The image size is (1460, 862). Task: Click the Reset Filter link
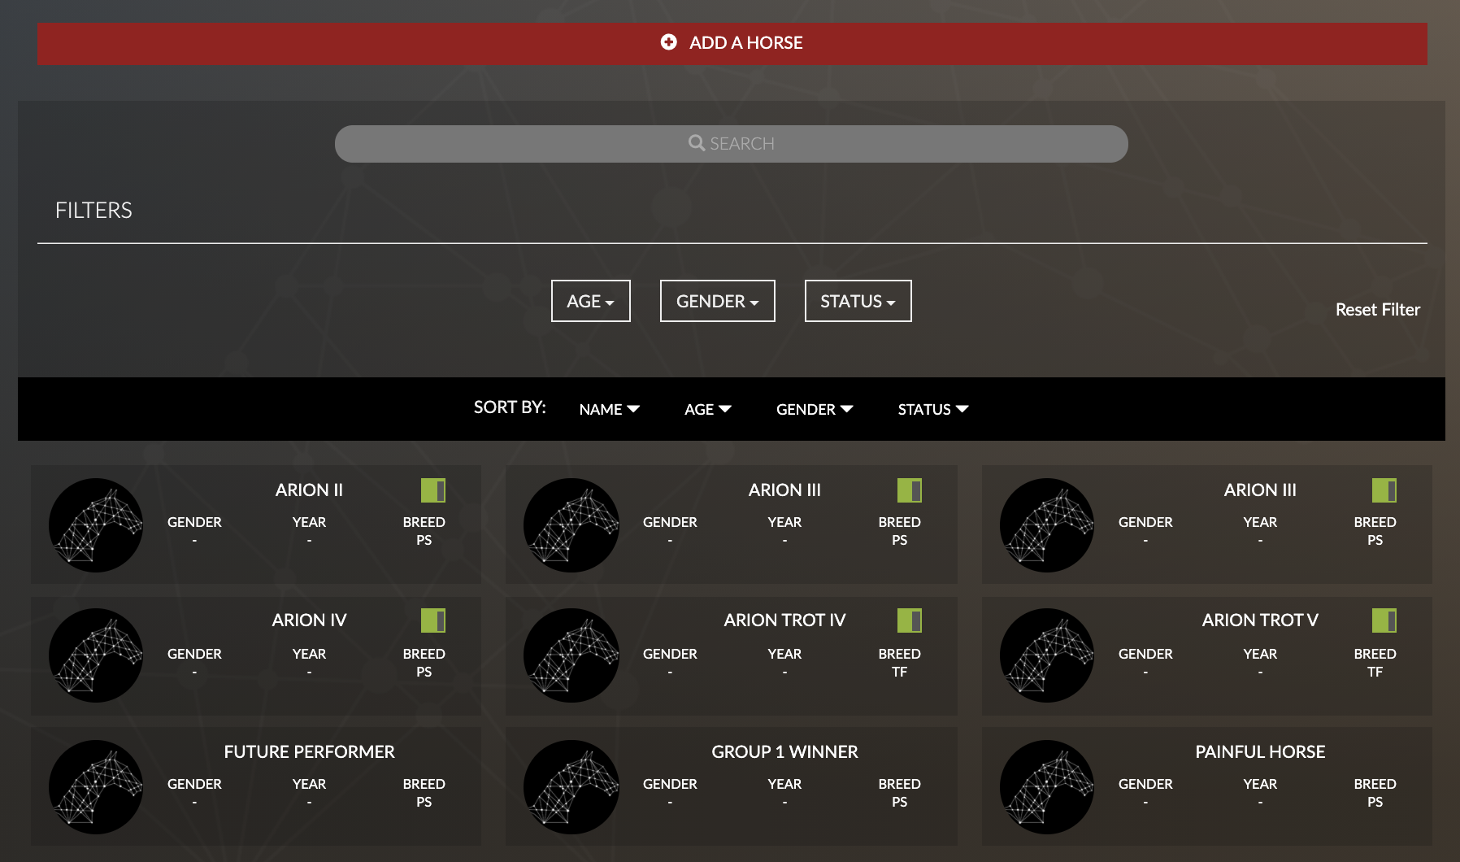coord(1378,309)
